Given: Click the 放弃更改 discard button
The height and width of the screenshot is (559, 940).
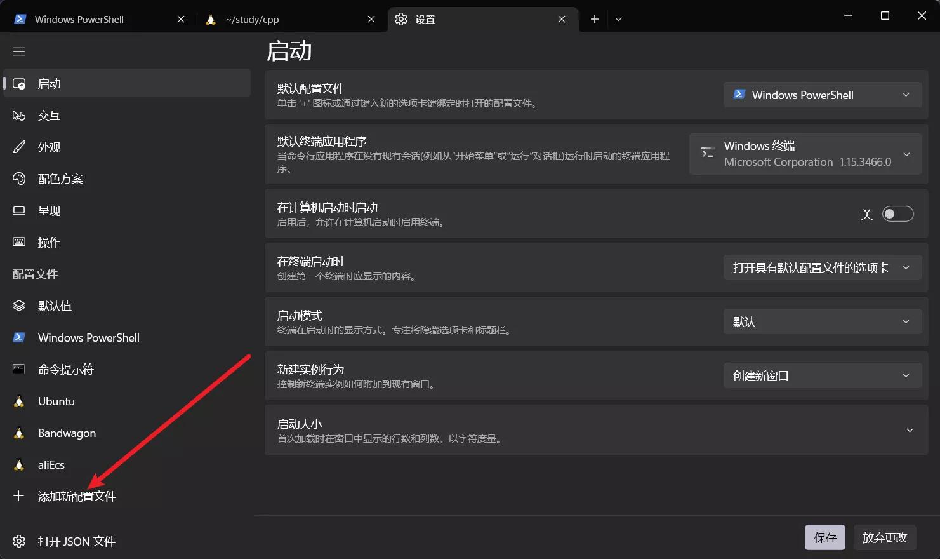Looking at the screenshot, I should coord(885,537).
